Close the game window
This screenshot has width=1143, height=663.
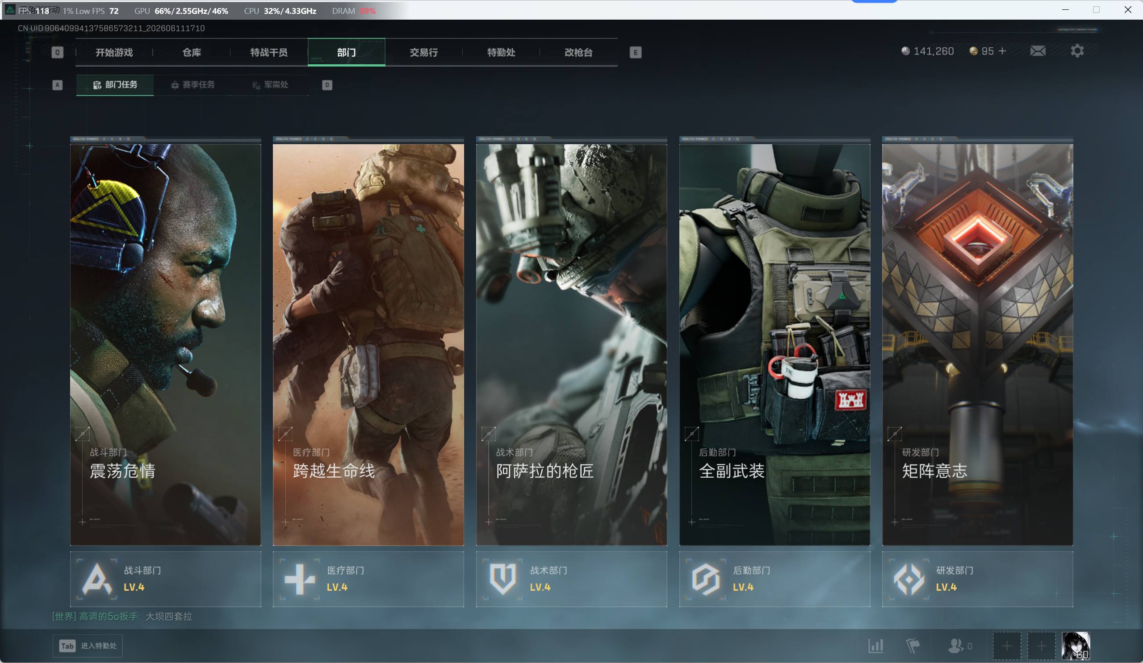pos(1128,9)
